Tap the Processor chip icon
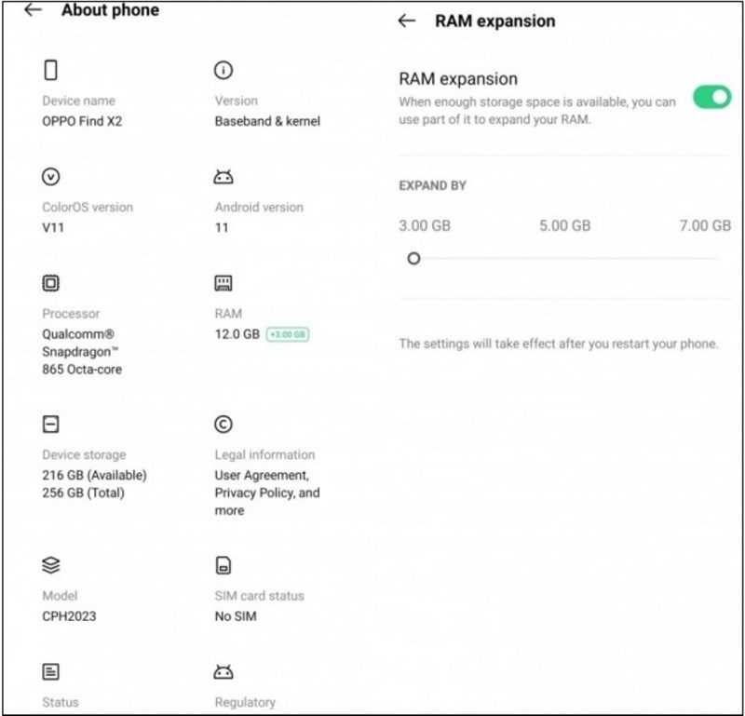Screen dimensions: 745x716 pos(51,283)
